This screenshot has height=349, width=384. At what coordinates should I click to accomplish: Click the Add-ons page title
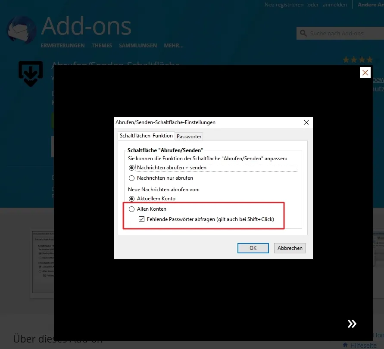pyautogui.click(x=86, y=26)
